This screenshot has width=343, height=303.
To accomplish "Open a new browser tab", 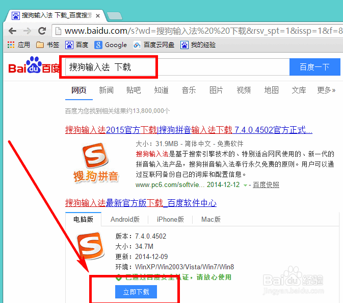I will pyautogui.click(x=114, y=16).
